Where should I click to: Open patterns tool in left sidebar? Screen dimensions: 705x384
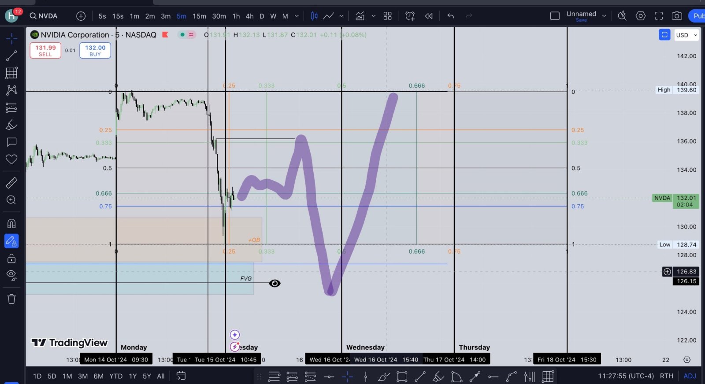click(x=11, y=90)
